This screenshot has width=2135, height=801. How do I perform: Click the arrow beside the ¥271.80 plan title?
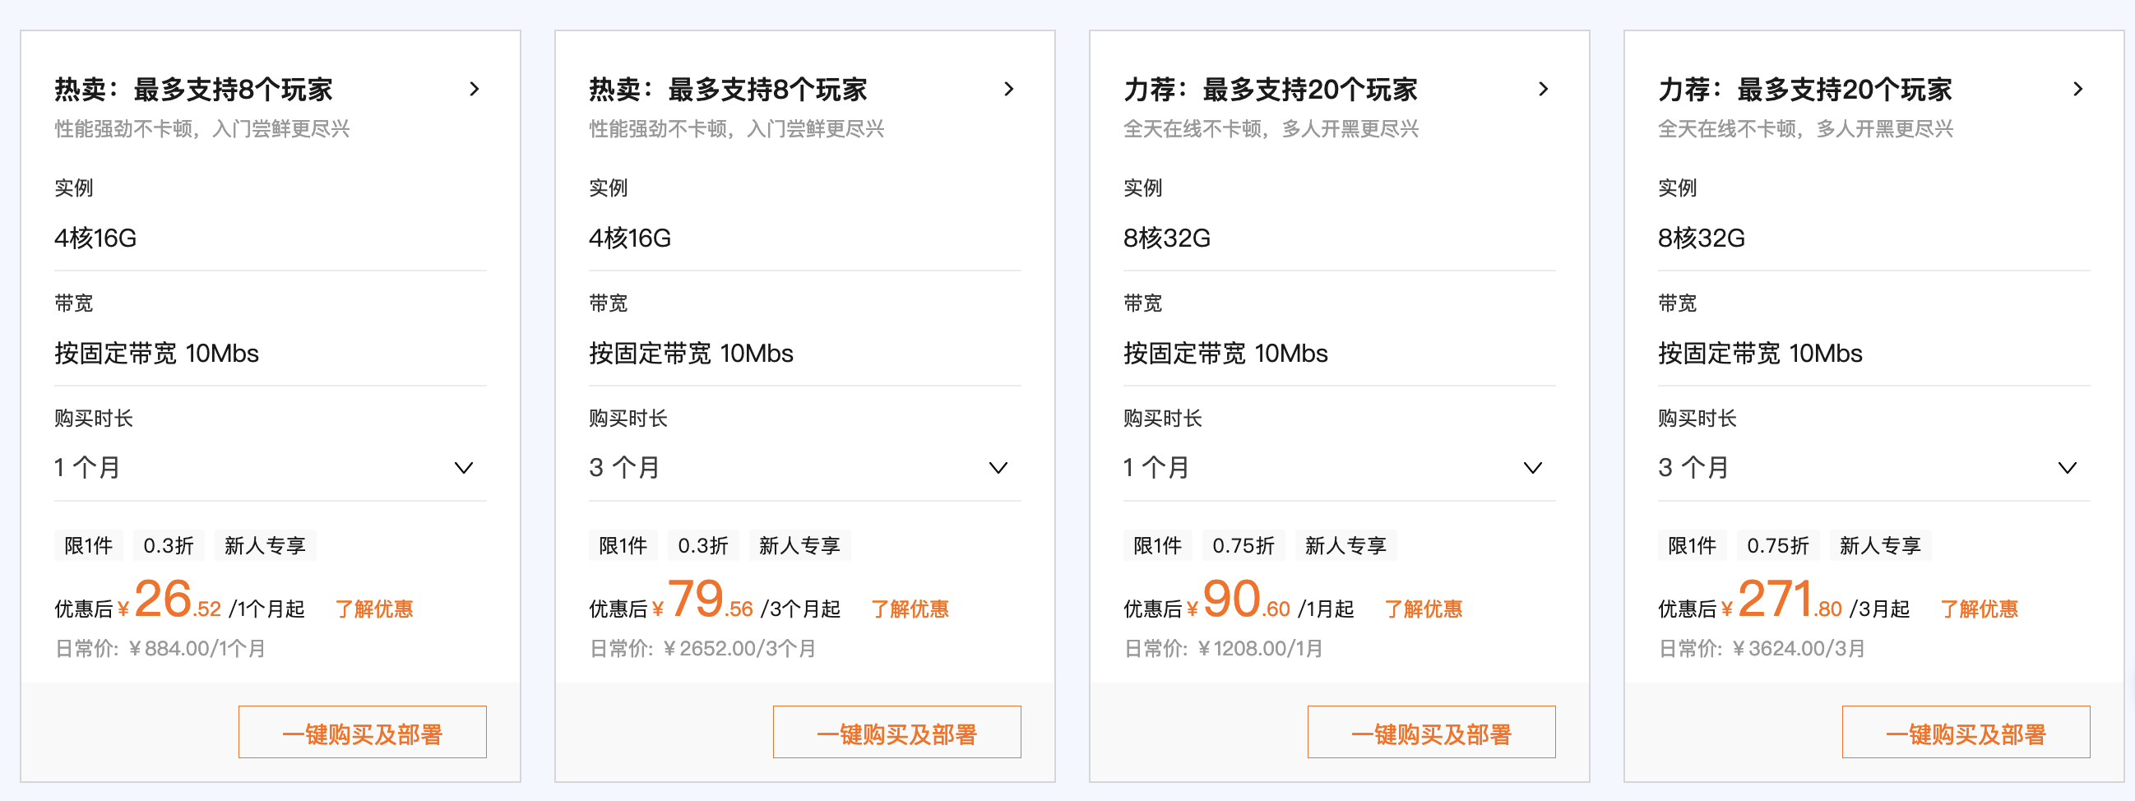pyautogui.click(x=2077, y=90)
